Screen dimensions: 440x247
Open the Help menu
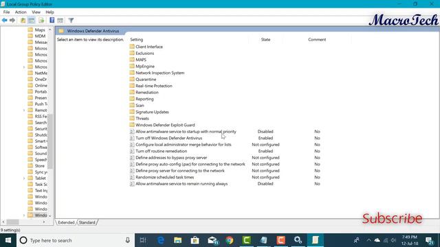49,12
